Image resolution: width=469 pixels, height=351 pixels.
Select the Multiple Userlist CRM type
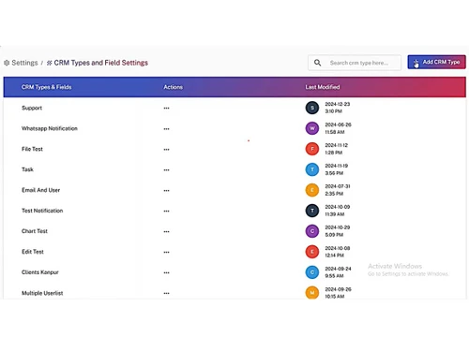[42, 293]
